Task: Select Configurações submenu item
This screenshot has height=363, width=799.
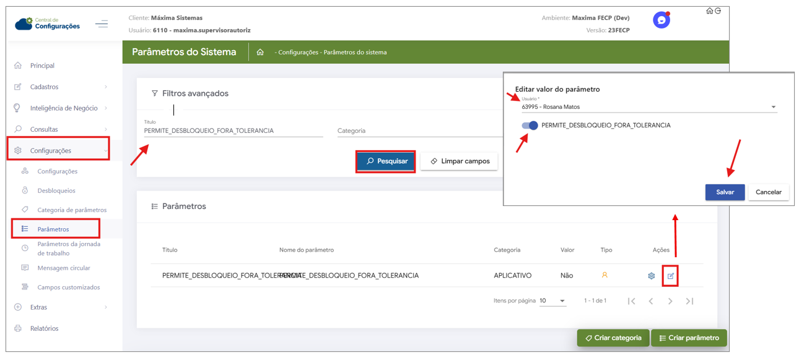Action: (58, 171)
